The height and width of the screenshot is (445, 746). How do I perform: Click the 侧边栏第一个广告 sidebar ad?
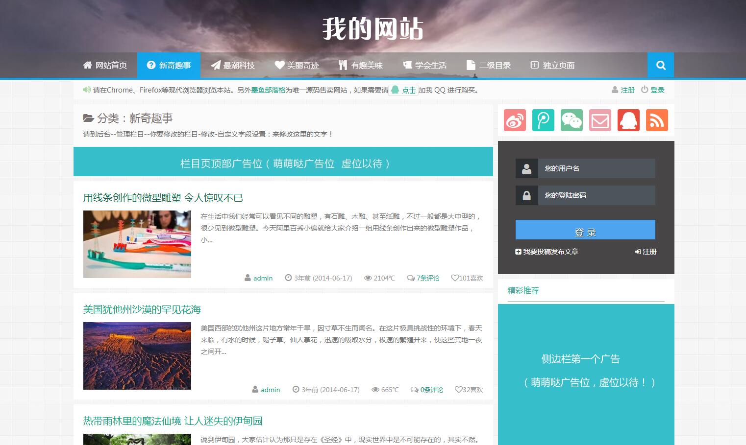pos(586,375)
